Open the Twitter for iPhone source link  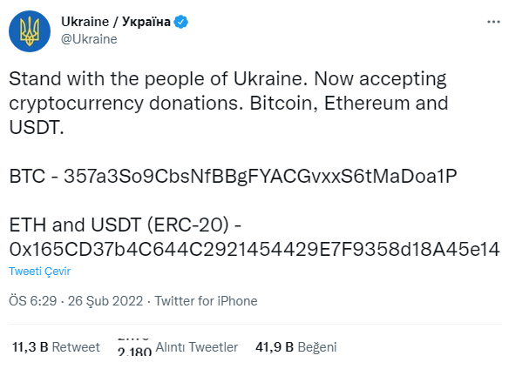coord(206,300)
